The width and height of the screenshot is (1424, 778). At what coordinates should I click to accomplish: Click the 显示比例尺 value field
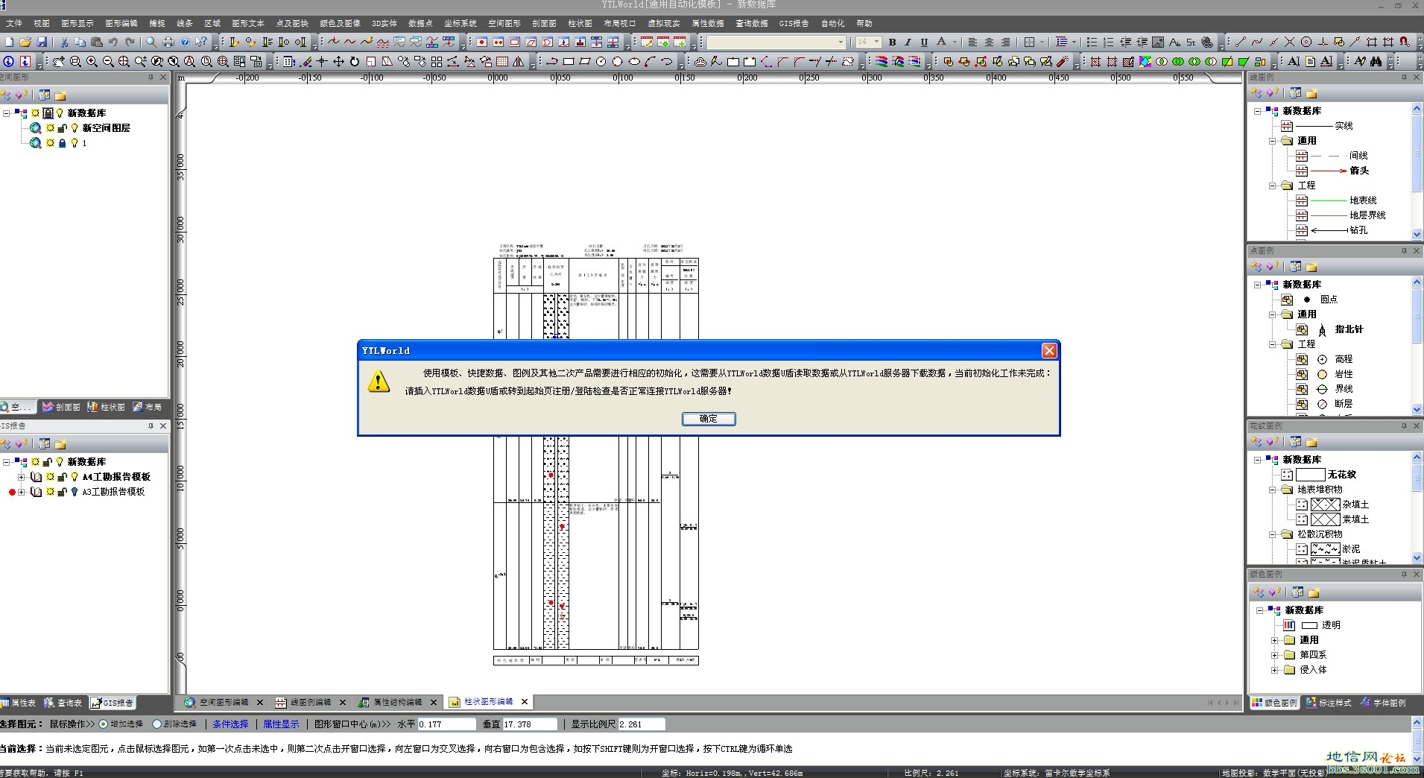[642, 724]
